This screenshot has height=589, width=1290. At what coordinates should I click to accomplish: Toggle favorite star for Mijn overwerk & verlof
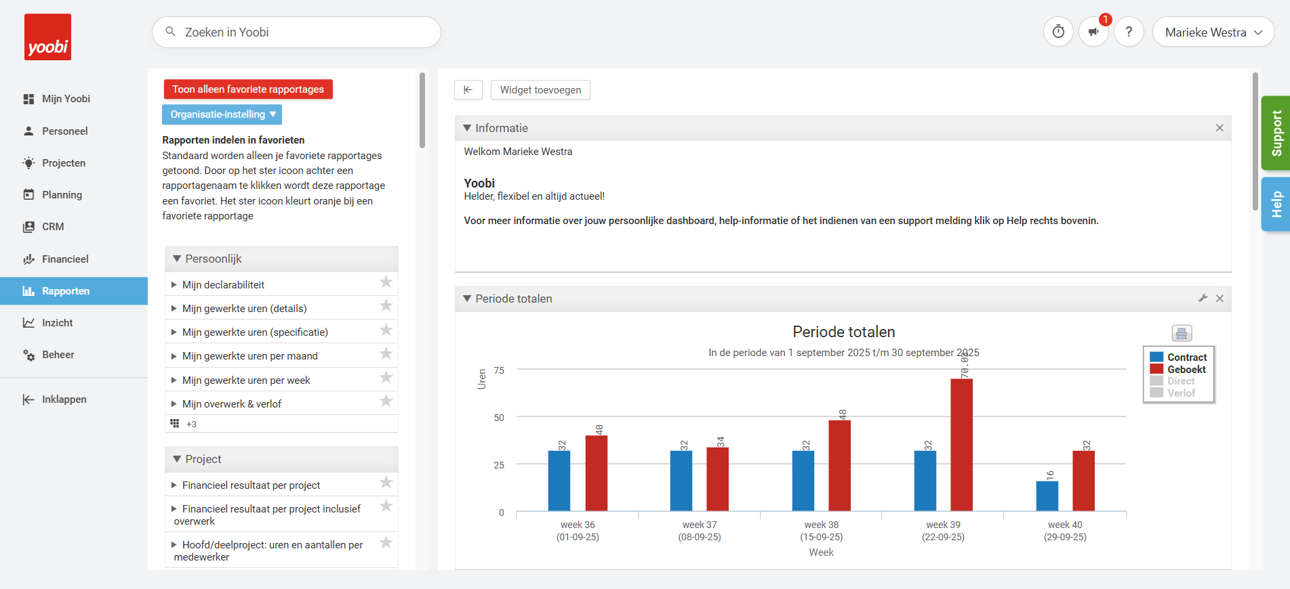[x=386, y=401]
